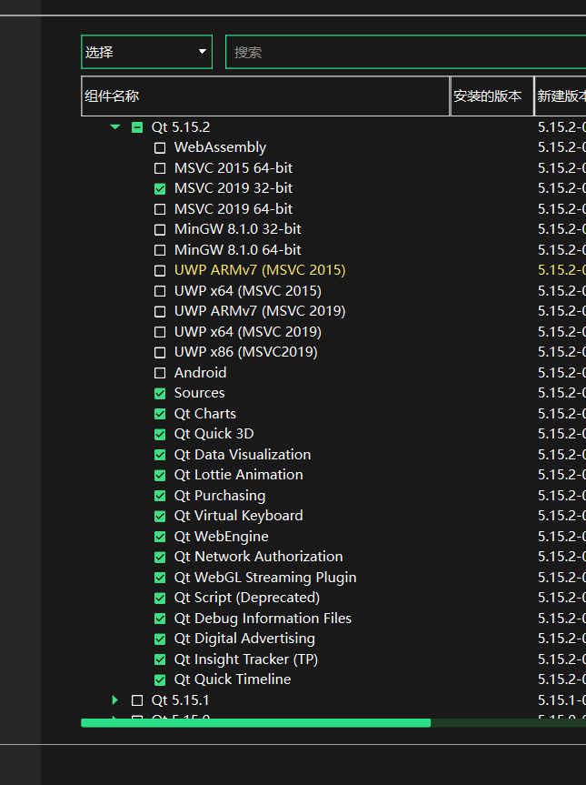Screen dimensions: 586x785
Task: Uncheck the MSVC 2019 32-bit checkbox
Action: tap(160, 188)
